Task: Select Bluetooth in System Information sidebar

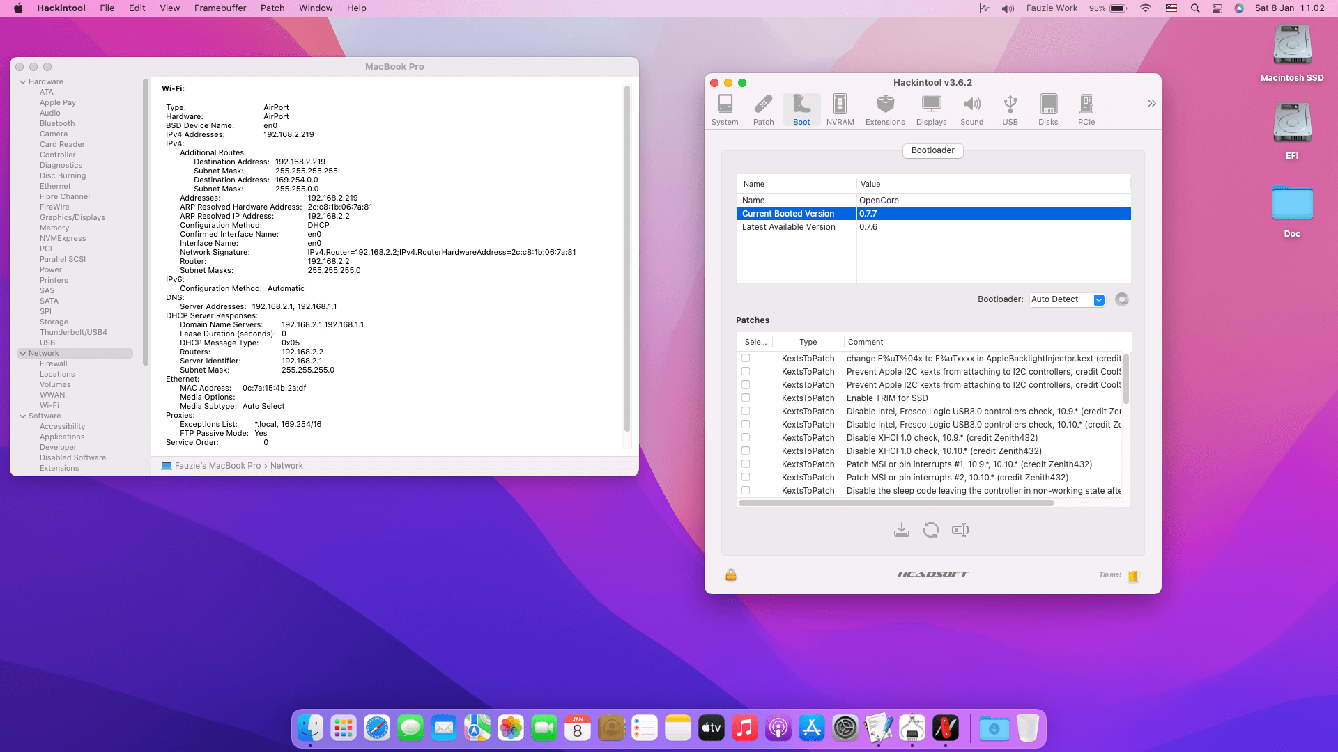Action: pos(57,124)
